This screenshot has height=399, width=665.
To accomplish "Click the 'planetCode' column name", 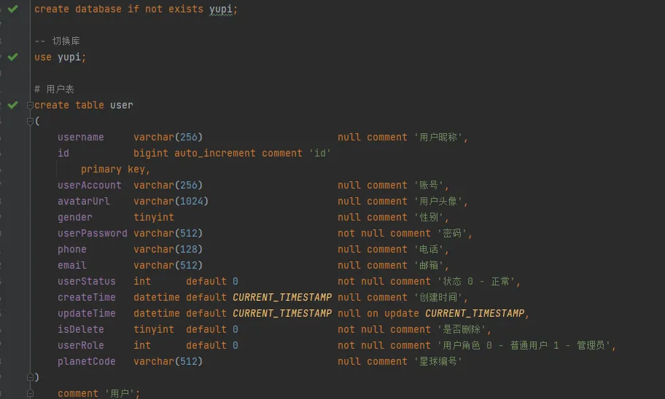I will coord(87,361).
